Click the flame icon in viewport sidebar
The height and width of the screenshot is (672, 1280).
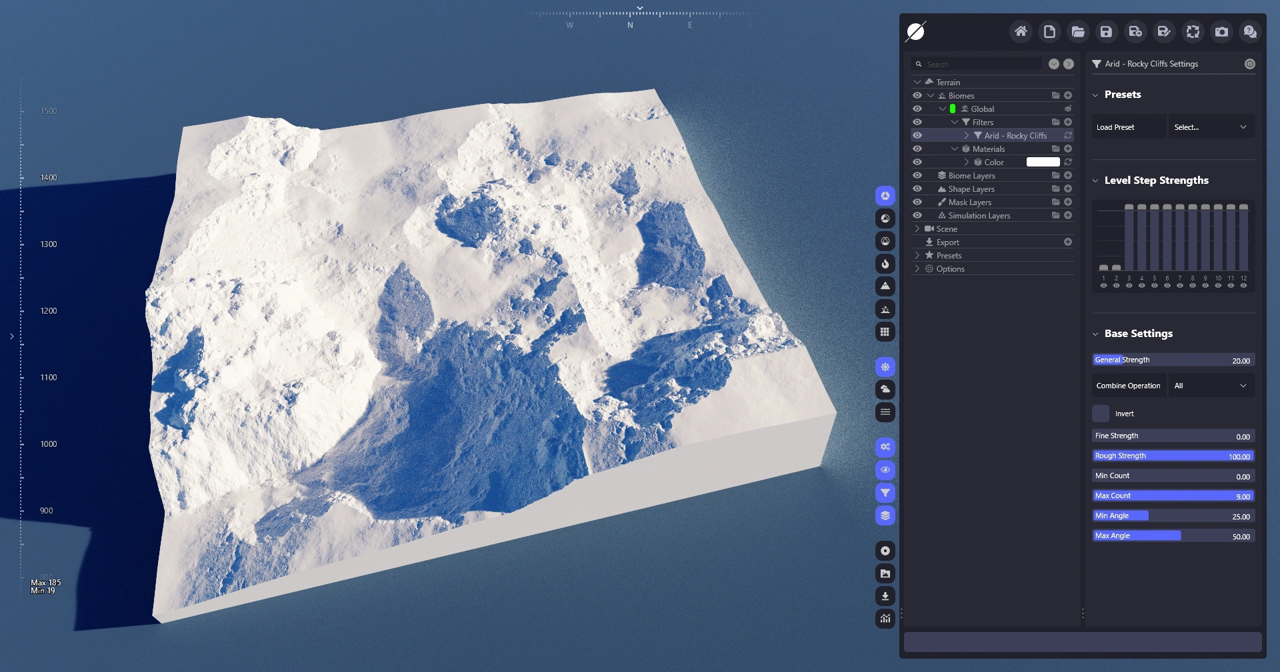885,264
